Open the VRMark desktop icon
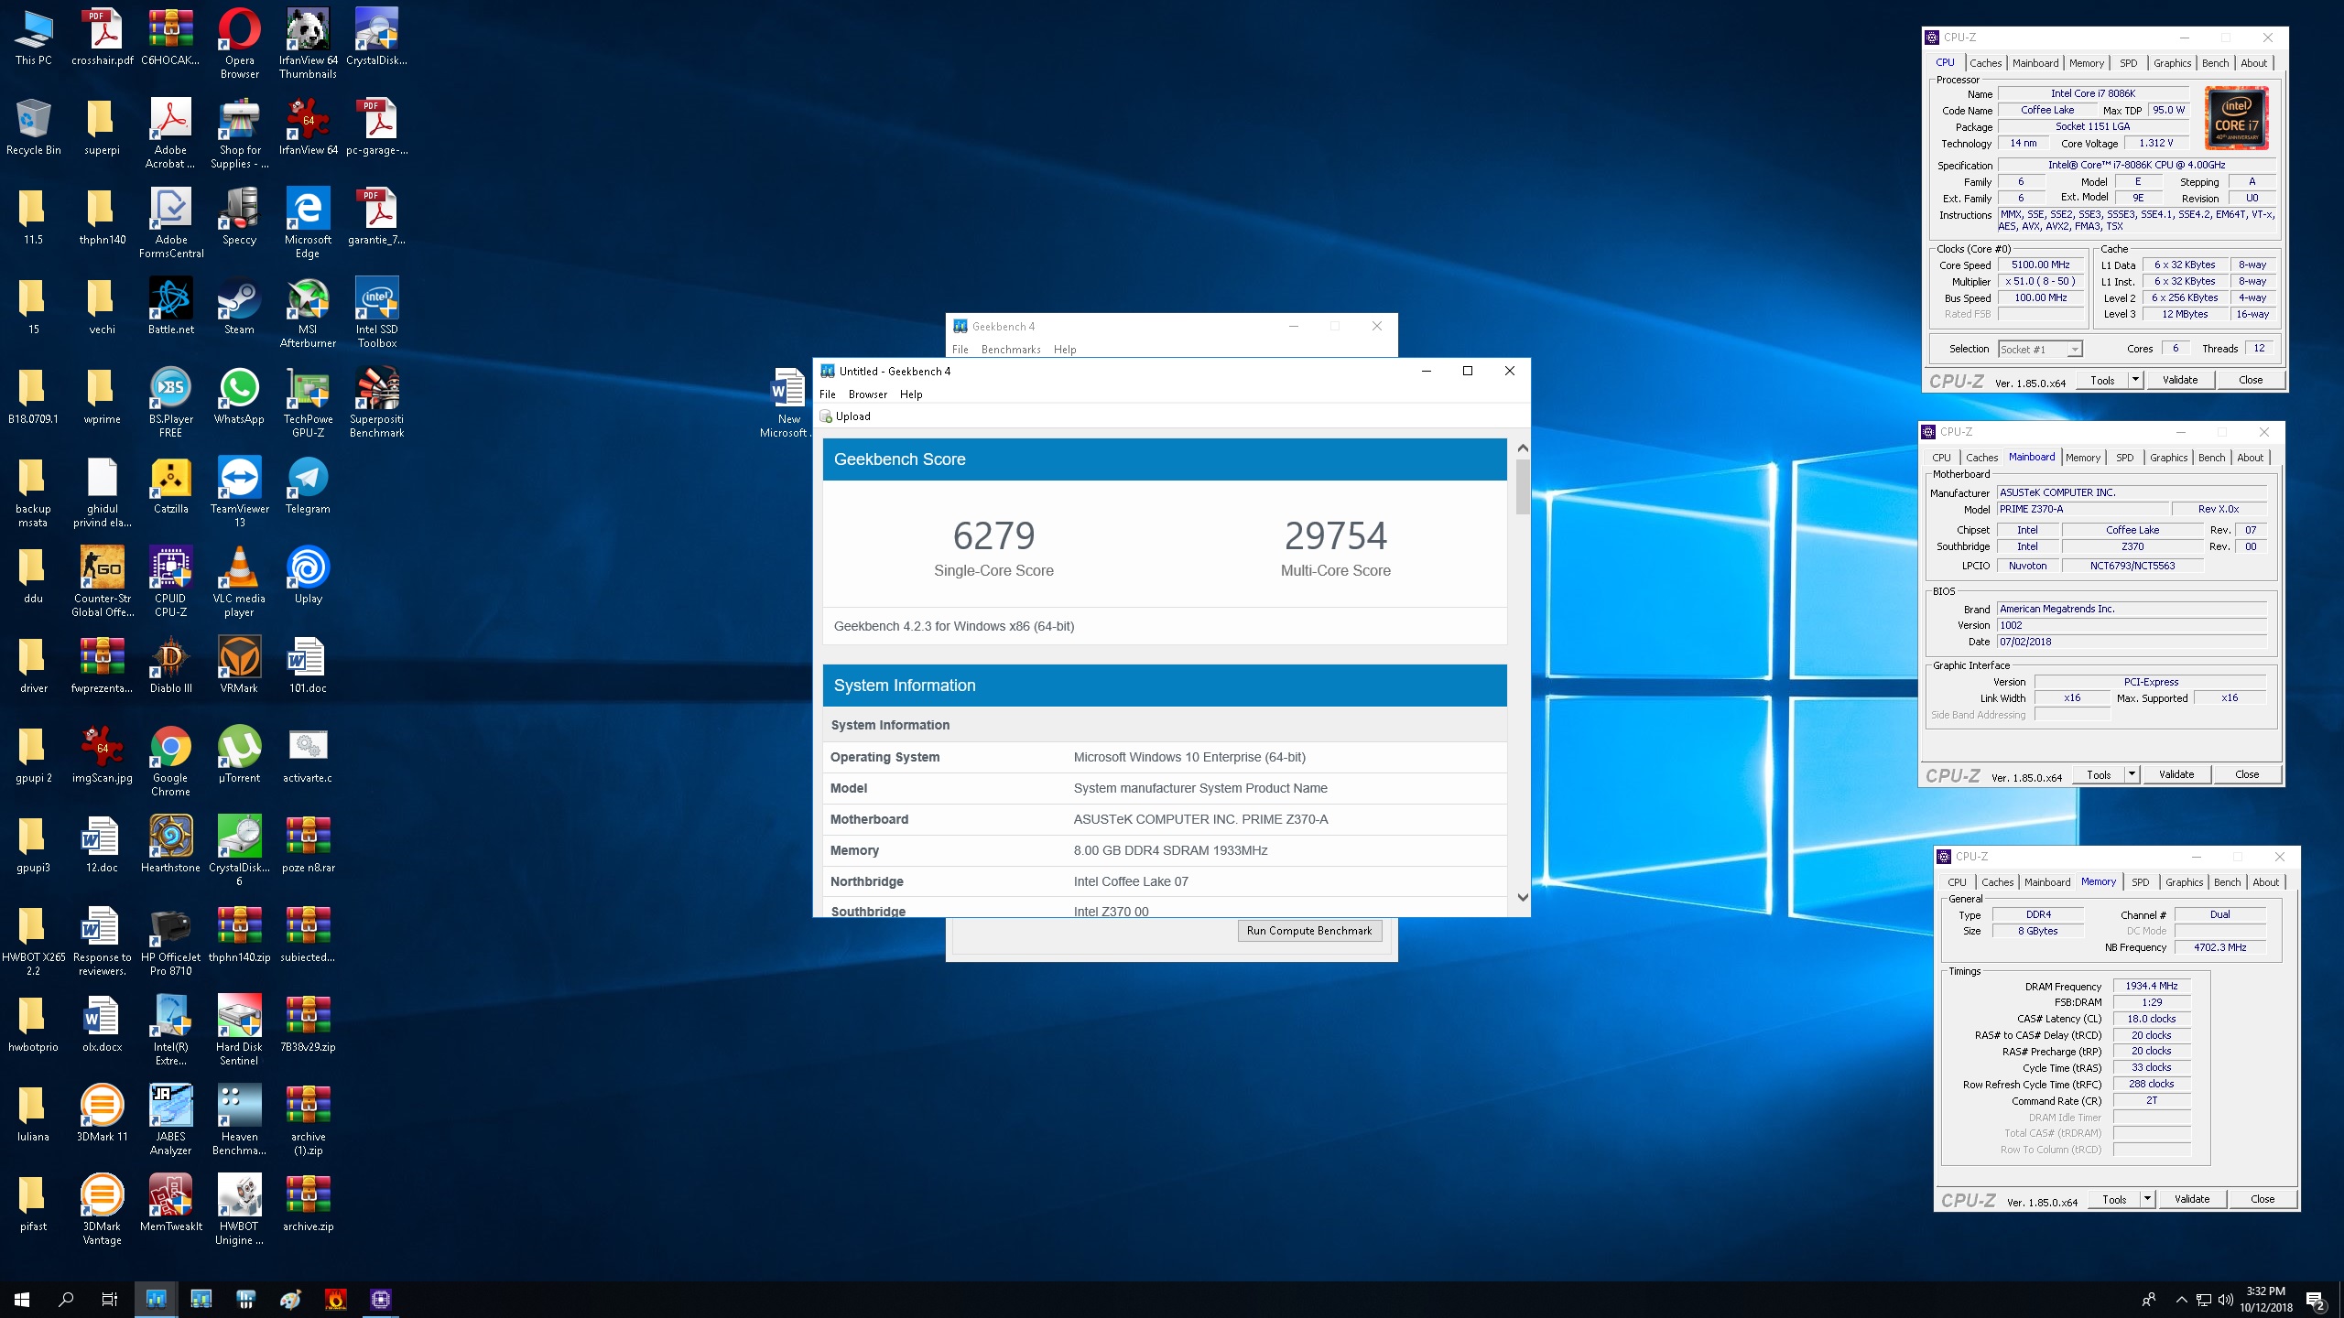2344x1318 pixels. pyautogui.click(x=239, y=664)
